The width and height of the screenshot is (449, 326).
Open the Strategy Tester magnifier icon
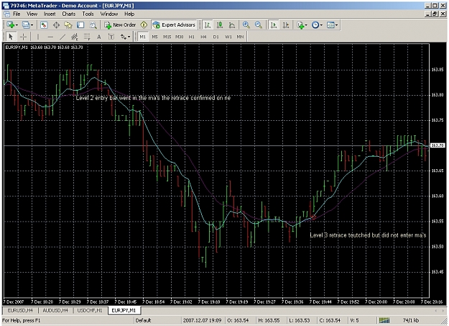tap(93, 25)
